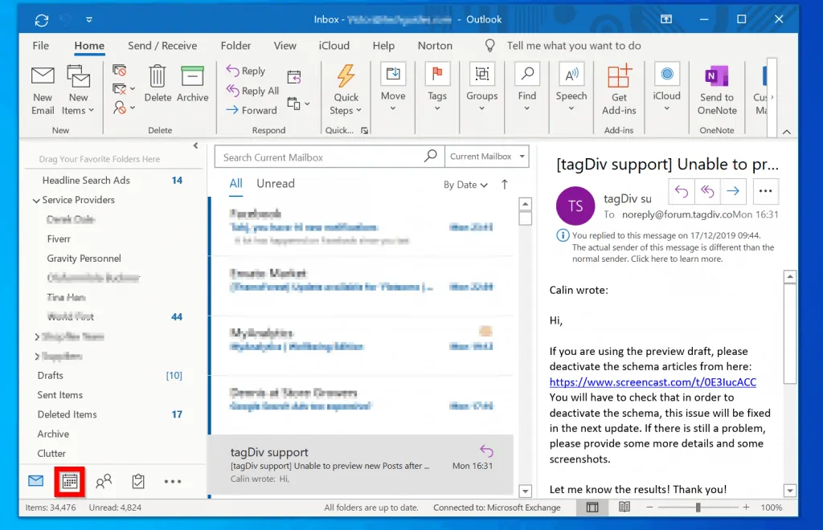Select the All messages filter
Viewport: 823px width, 530px height.
pyautogui.click(x=235, y=183)
